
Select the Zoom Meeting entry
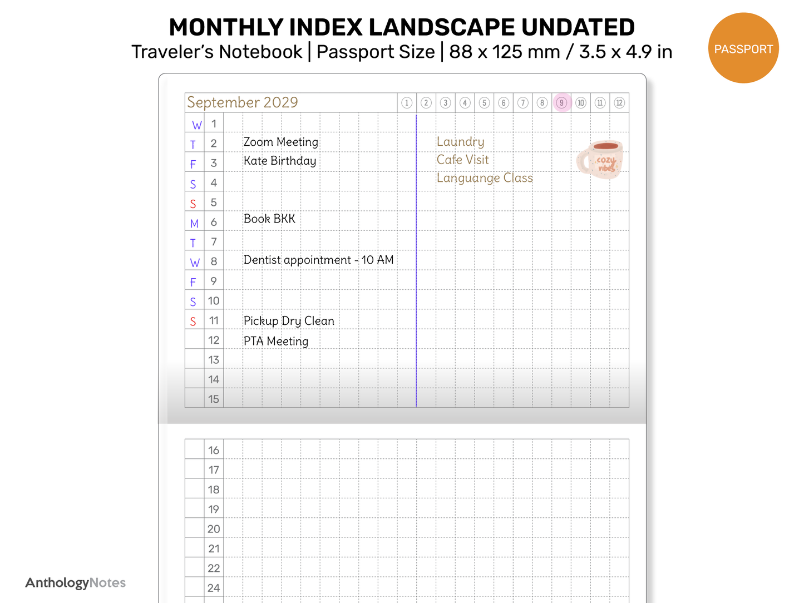click(281, 142)
